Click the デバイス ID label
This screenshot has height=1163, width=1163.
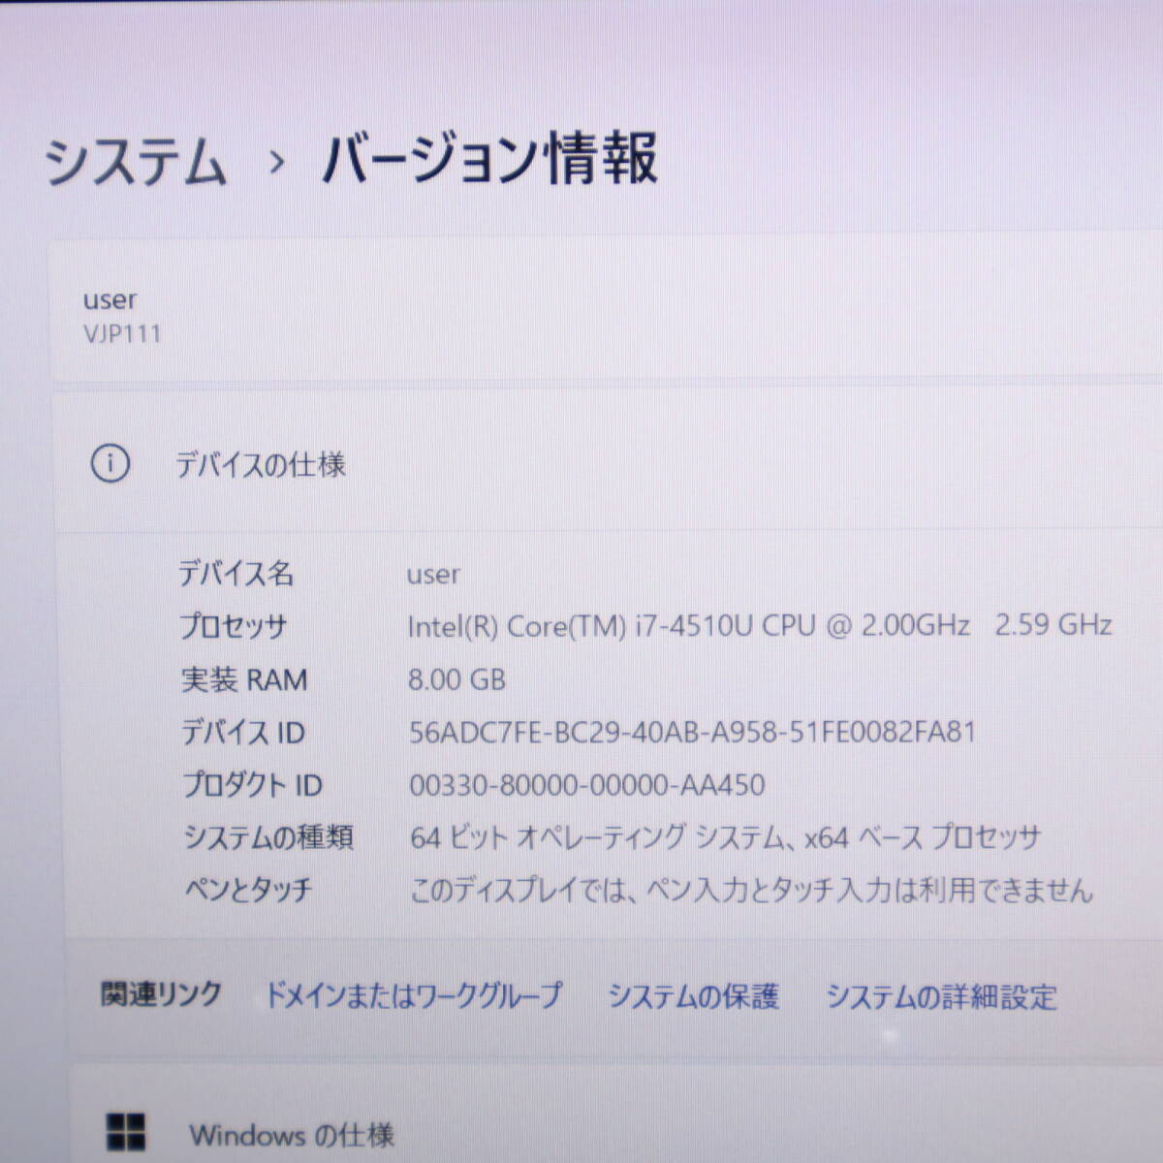243,732
